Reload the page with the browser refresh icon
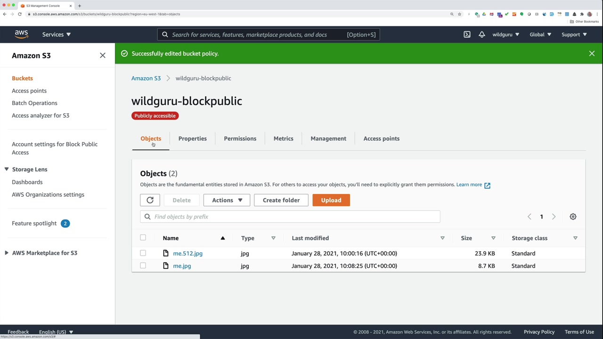Viewport: 603px width, 339px height. click(20, 14)
